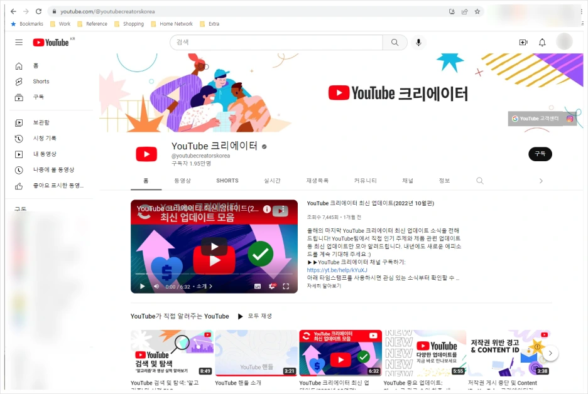The width and height of the screenshot is (588, 394).
Task: Open the YouTube 고객센터 banner link
Action: pyautogui.click(x=535, y=119)
